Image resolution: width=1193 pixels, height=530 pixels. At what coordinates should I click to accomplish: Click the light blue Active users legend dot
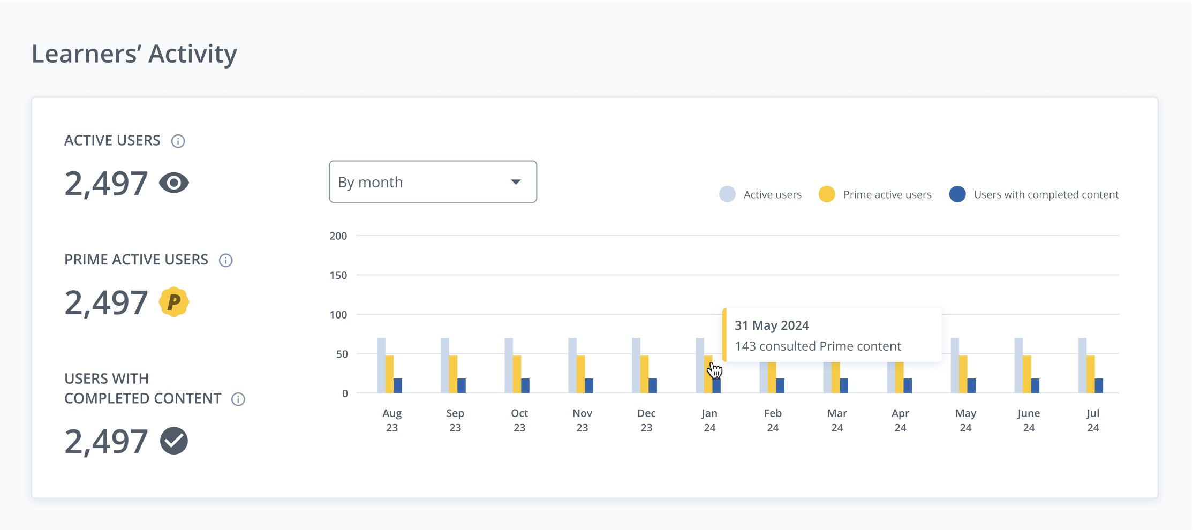click(x=727, y=194)
